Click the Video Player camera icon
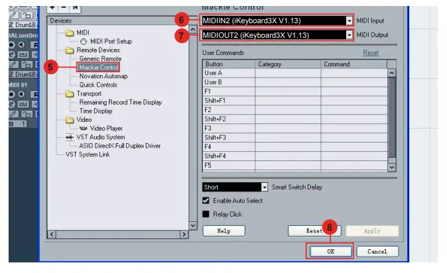 tap(84, 129)
